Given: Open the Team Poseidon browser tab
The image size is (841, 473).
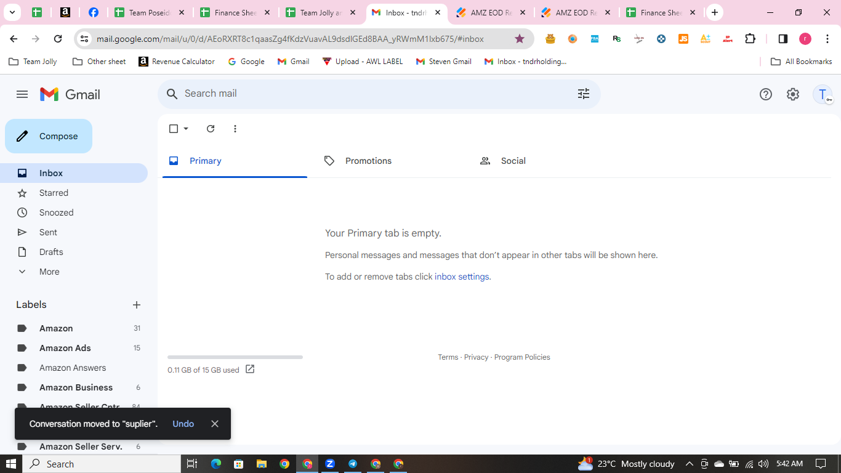Looking at the screenshot, I should (x=151, y=12).
